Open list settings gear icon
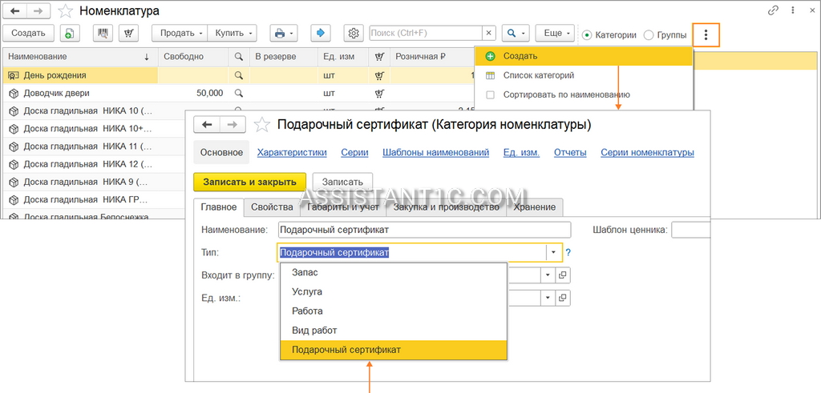 point(354,33)
